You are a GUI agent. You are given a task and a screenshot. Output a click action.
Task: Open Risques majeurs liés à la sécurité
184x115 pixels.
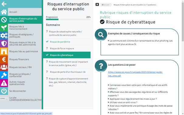click(x=21, y=44)
